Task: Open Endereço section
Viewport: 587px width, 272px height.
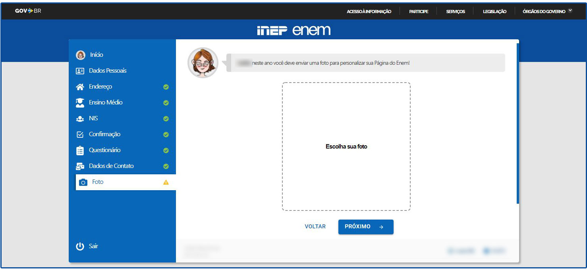Action: pyautogui.click(x=100, y=87)
